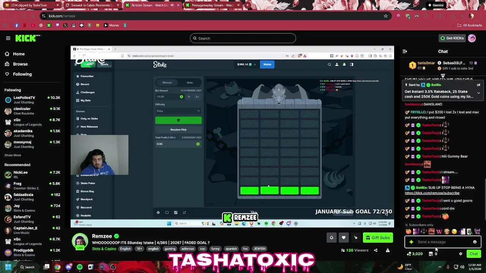Open a new browser tab
486x273 pixels.
point(248,5)
